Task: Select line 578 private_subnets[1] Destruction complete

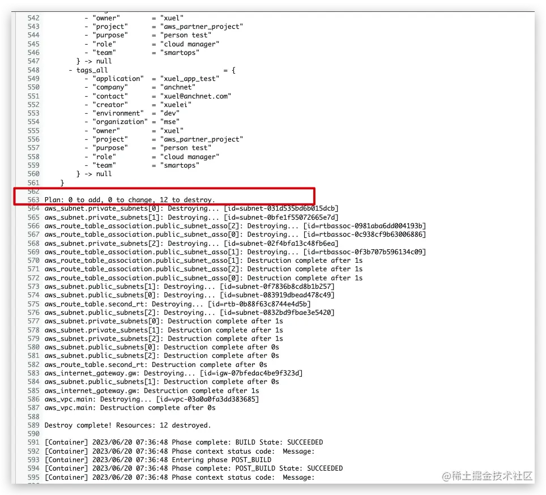Action: tap(164, 330)
